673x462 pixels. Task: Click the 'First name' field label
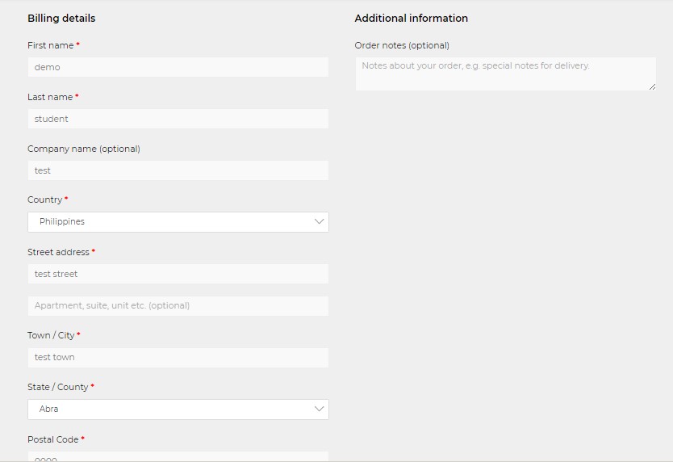tap(50, 45)
